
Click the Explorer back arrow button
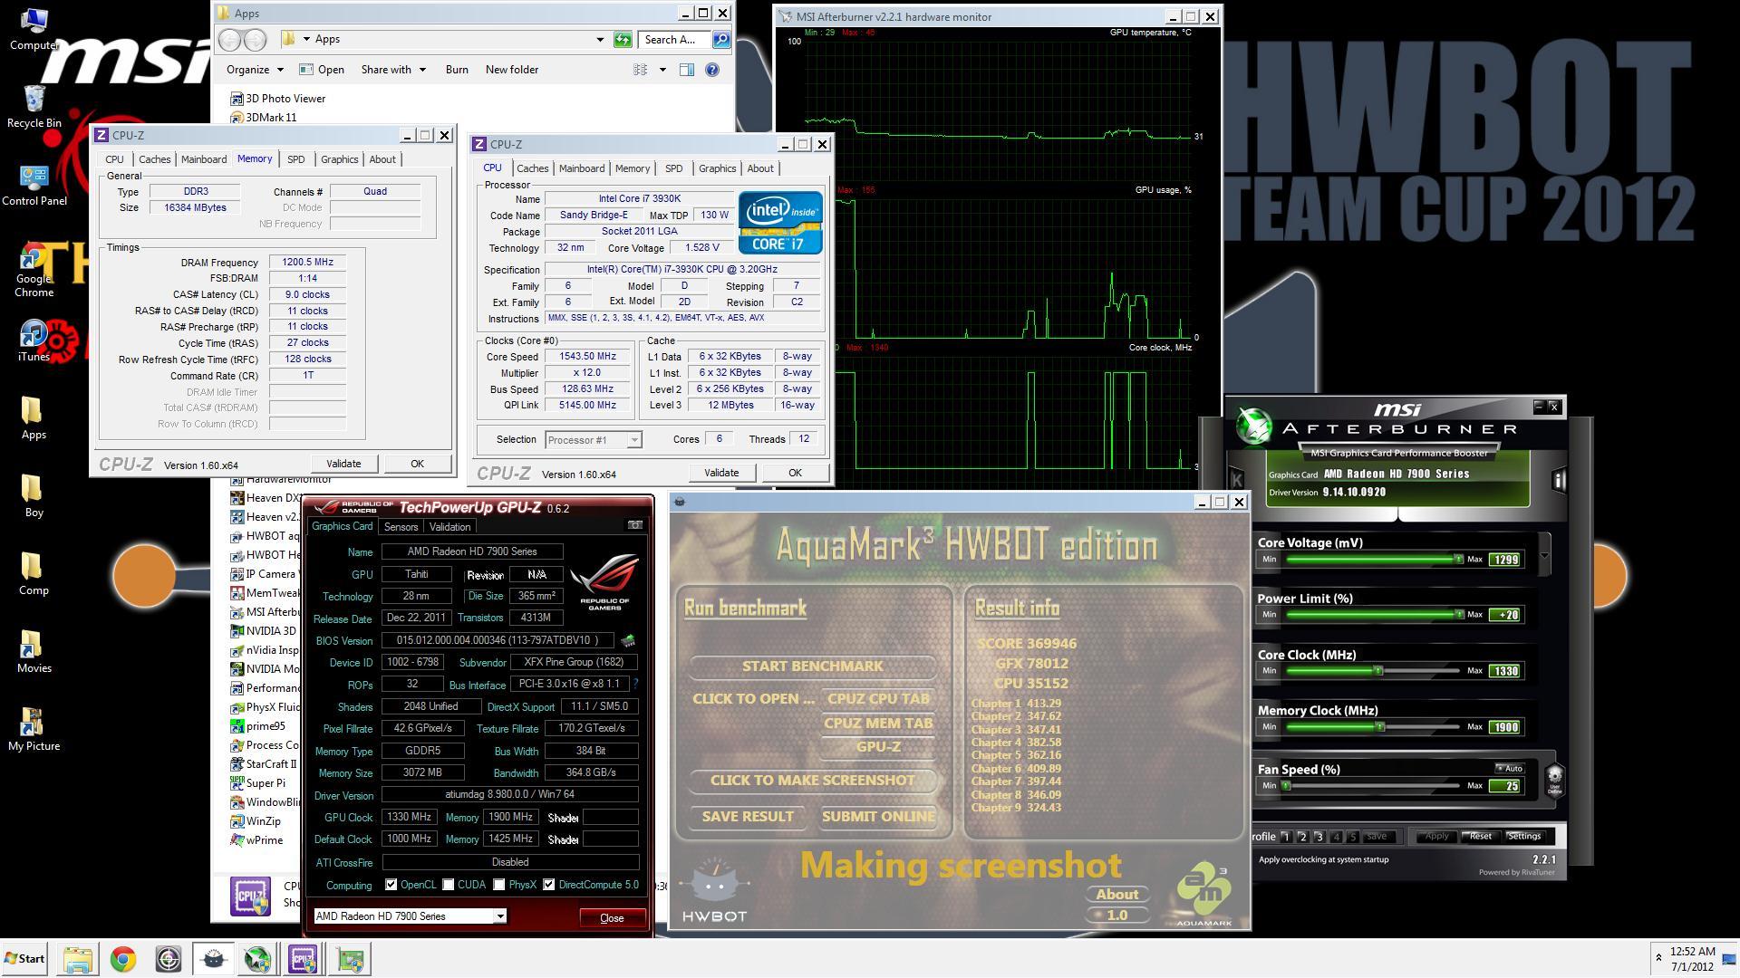230,39
